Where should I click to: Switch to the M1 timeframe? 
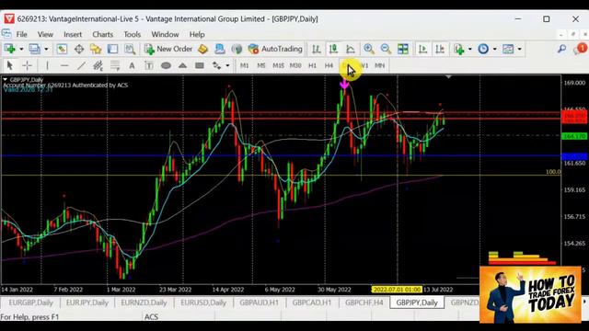pos(244,65)
